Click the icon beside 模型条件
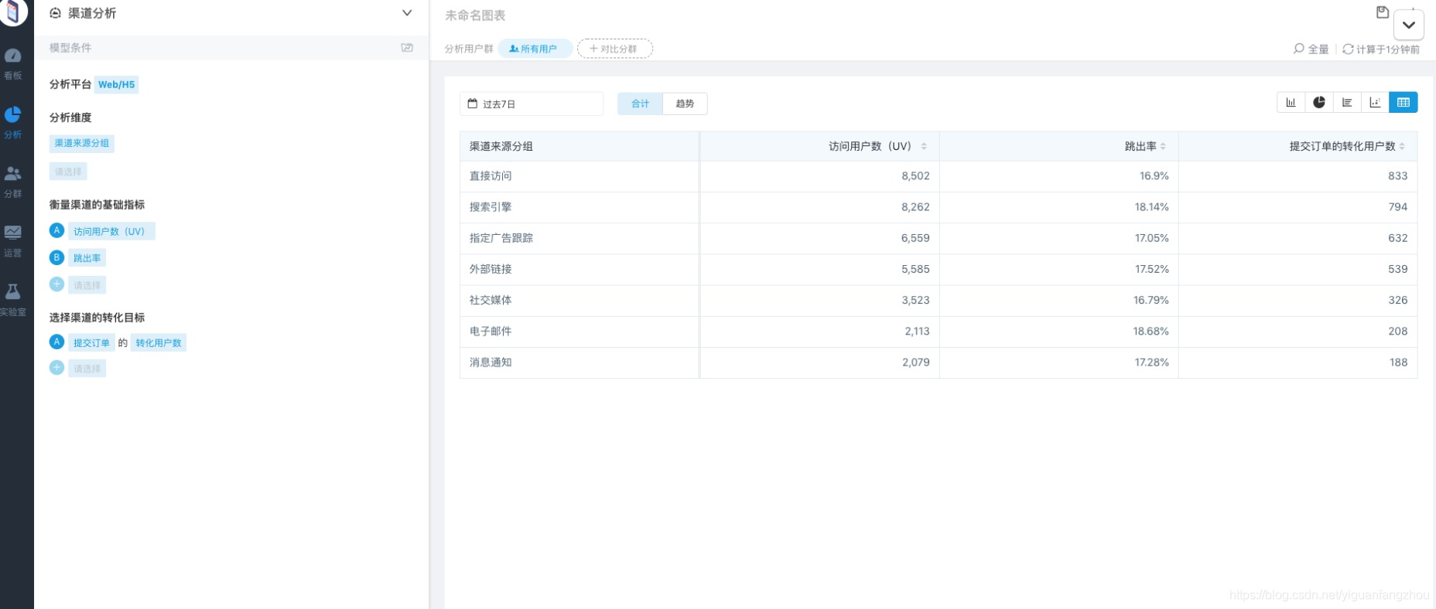 tap(407, 48)
